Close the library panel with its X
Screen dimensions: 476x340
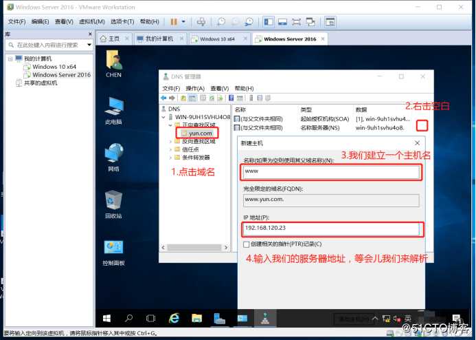(90, 34)
